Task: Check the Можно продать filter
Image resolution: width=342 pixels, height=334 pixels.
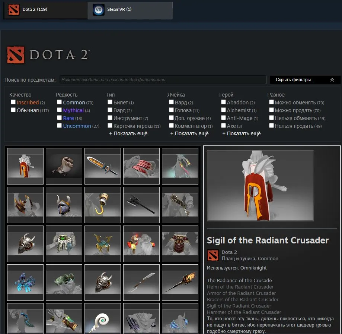Action: (x=271, y=110)
